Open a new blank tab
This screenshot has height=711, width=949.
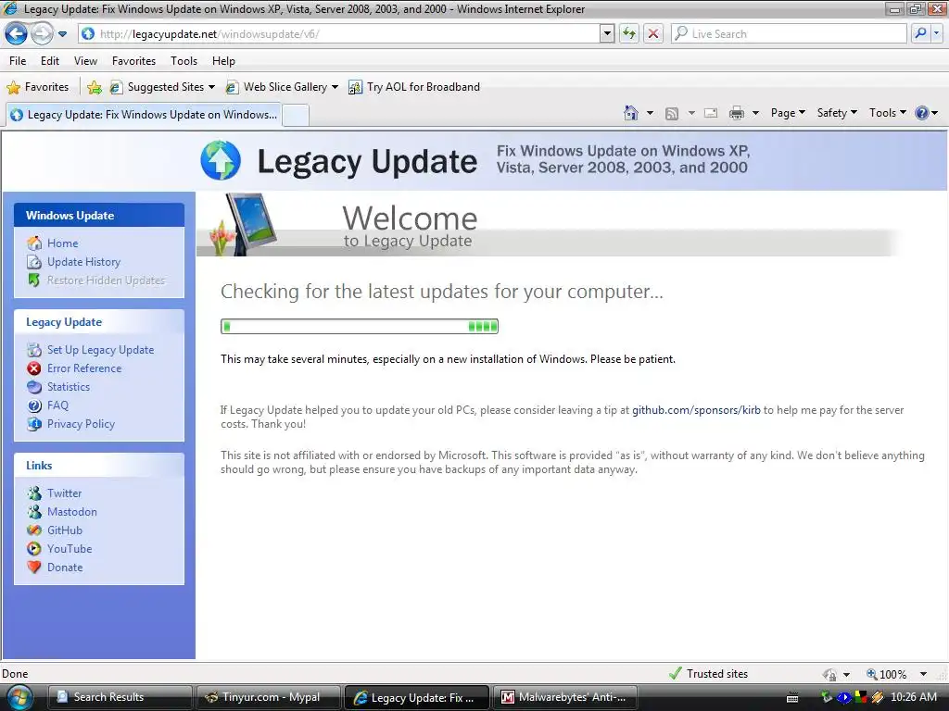(296, 115)
